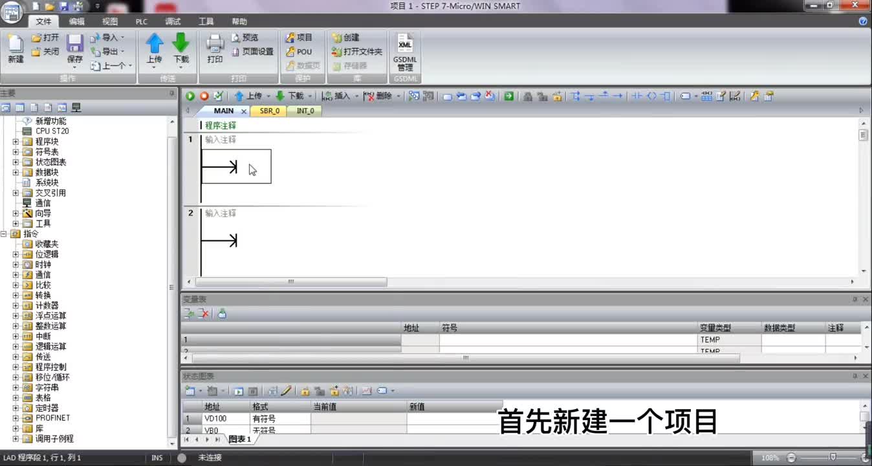Click the application logo button at top-left
The image size is (872, 466).
pyautogui.click(x=12, y=13)
